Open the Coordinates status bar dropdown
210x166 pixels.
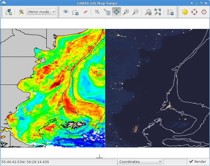point(140,161)
